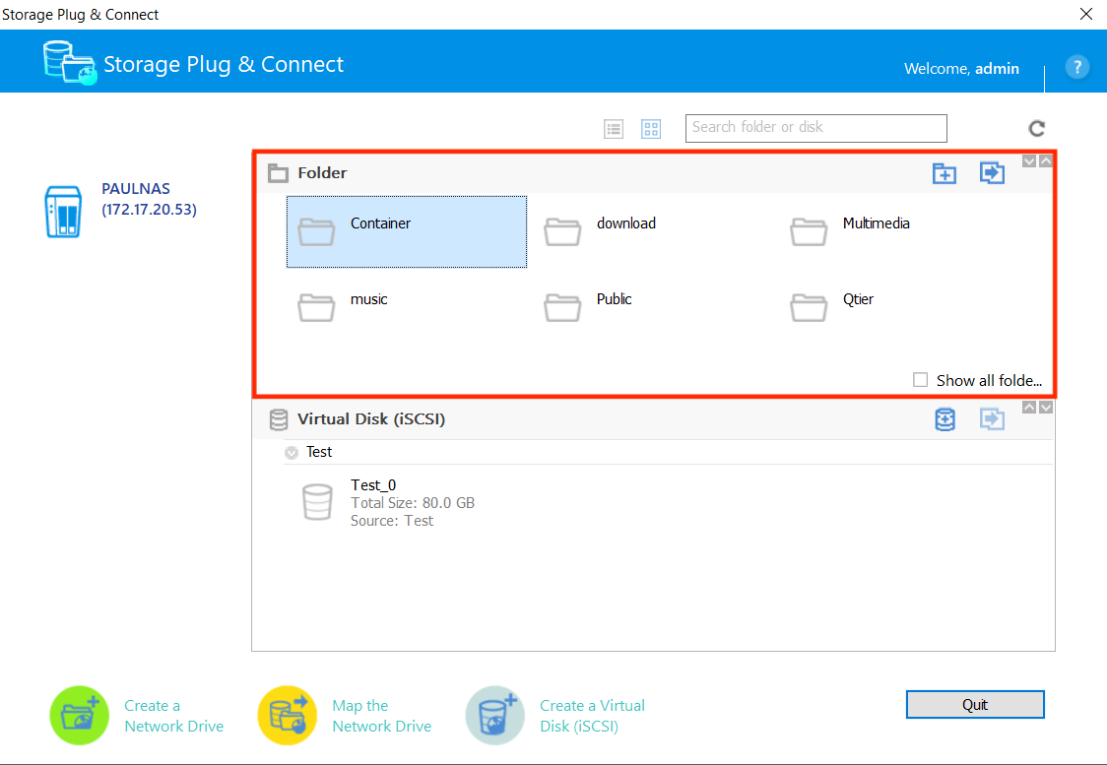This screenshot has width=1107, height=765.
Task: Click in the Search folder or disk field
Action: tap(815, 128)
